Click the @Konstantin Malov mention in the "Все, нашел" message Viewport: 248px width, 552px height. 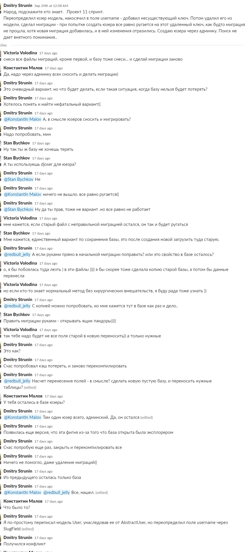coord(22,492)
